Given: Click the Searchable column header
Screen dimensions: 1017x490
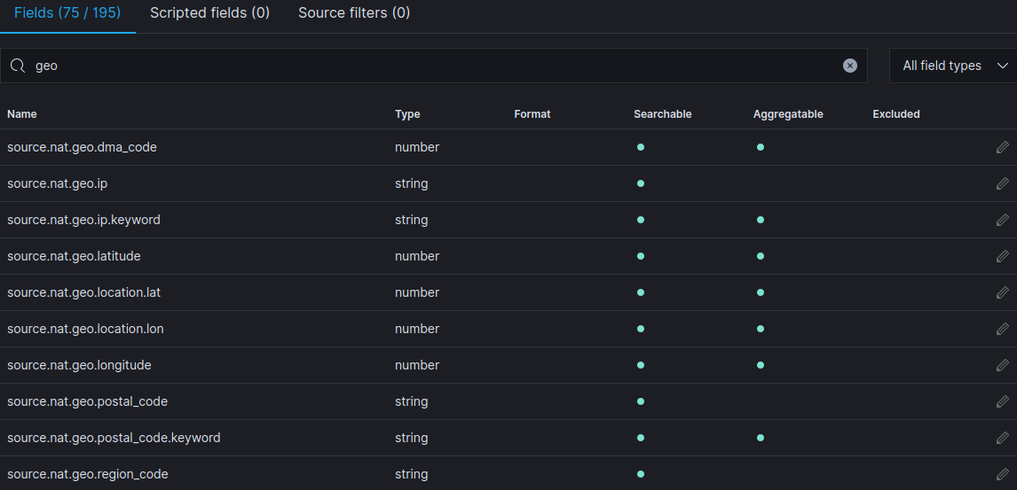Looking at the screenshot, I should point(662,114).
